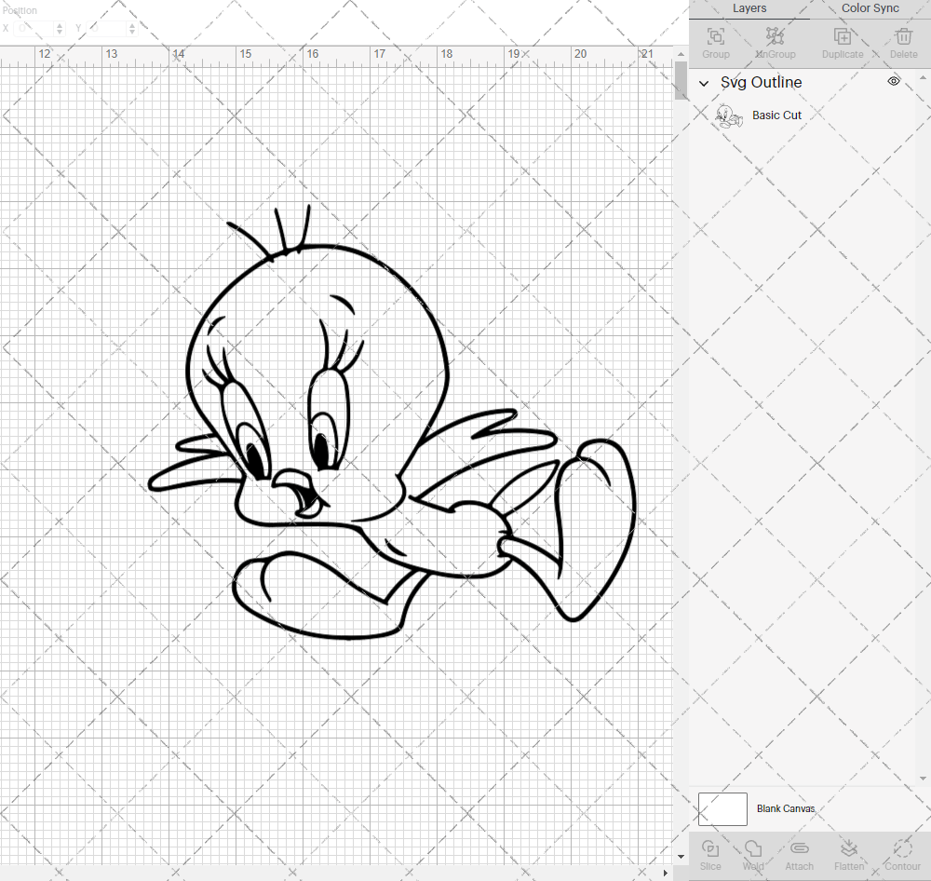Click the Tweety bird outline on canvas

tap(392, 423)
